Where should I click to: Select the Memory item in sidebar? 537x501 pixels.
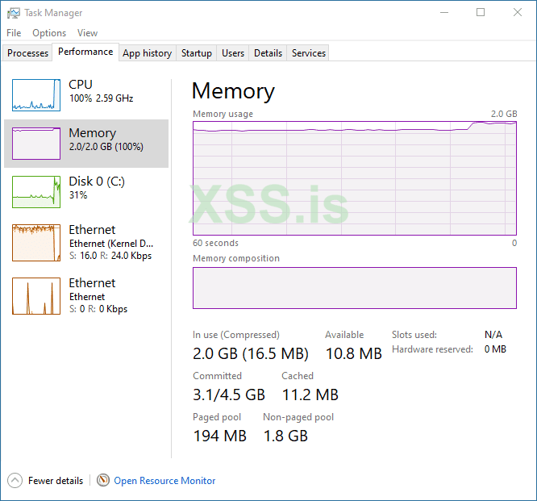pos(86,144)
